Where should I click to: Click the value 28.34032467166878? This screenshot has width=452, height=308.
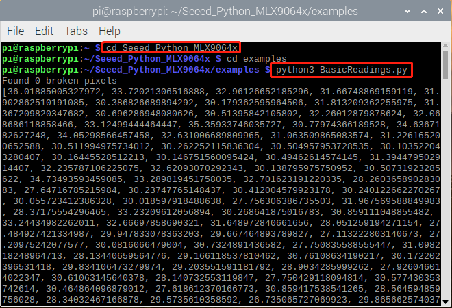point(92,300)
